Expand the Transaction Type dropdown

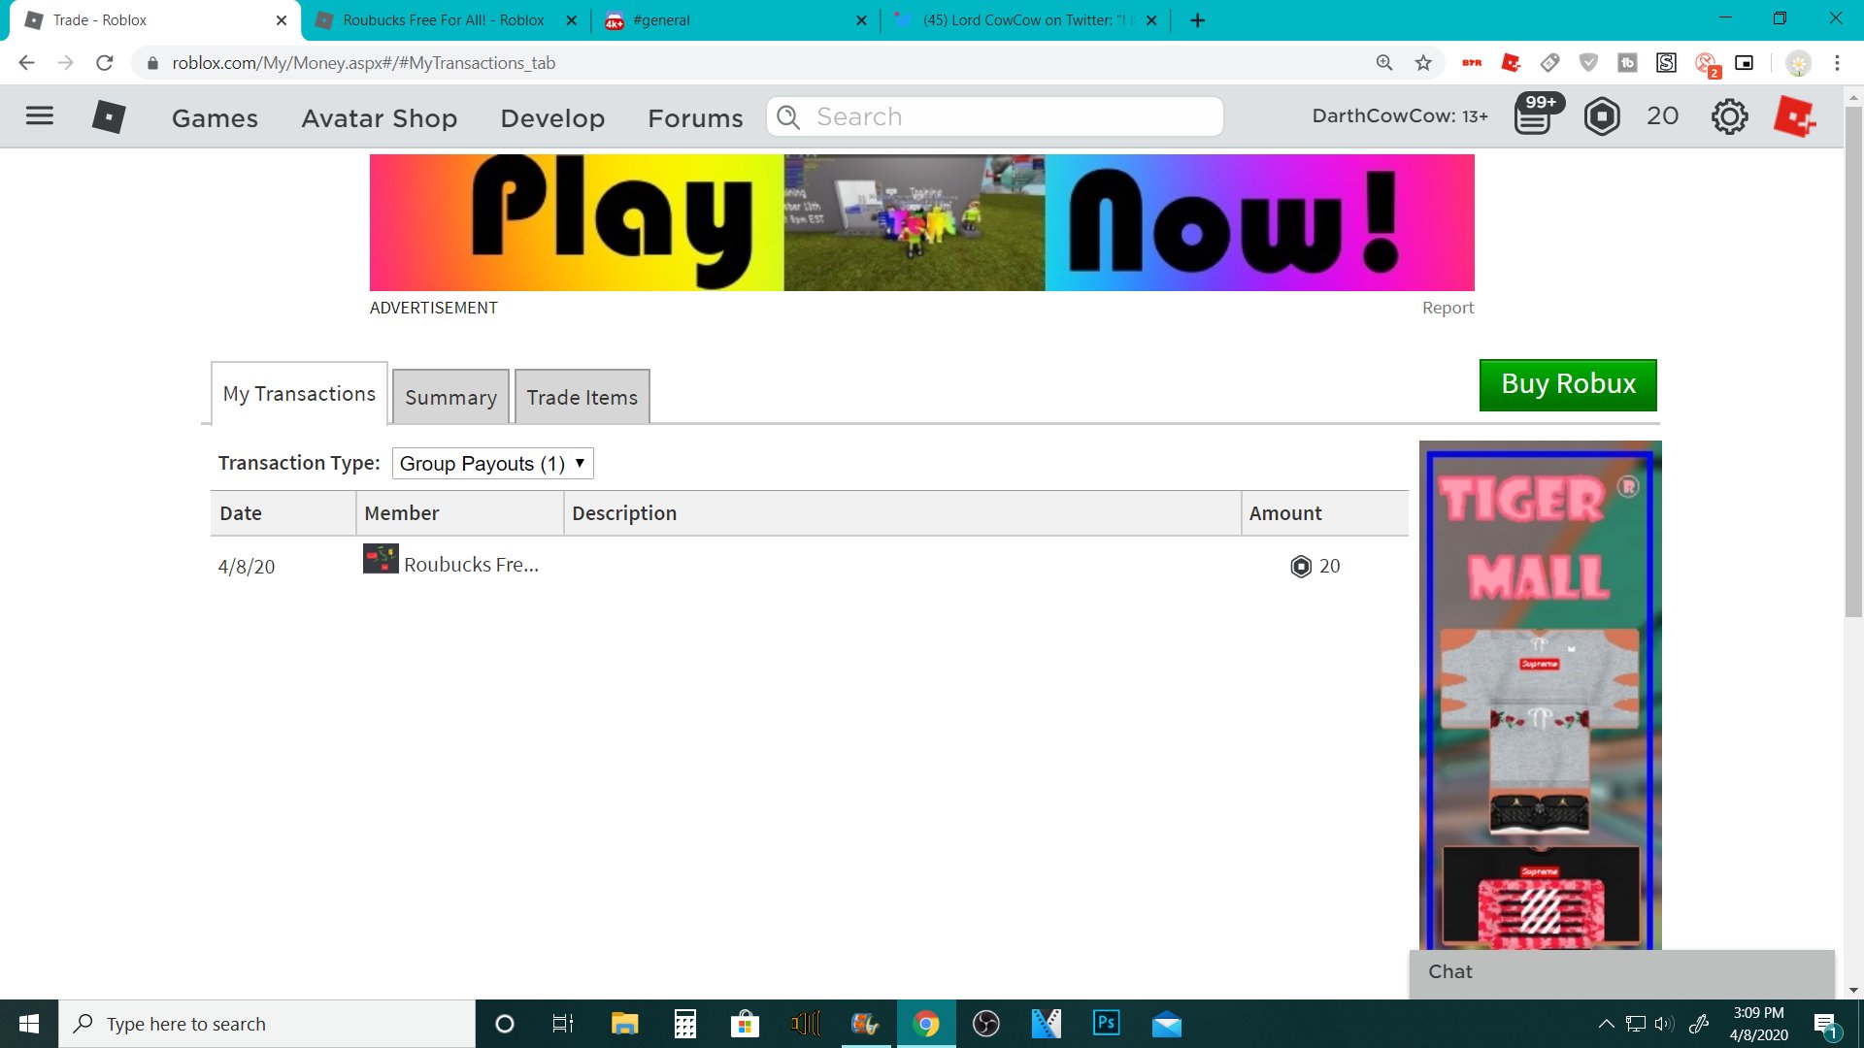point(492,464)
